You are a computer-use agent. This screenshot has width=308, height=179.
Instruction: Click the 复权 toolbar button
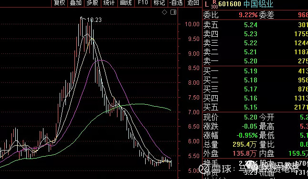pos(60,3)
